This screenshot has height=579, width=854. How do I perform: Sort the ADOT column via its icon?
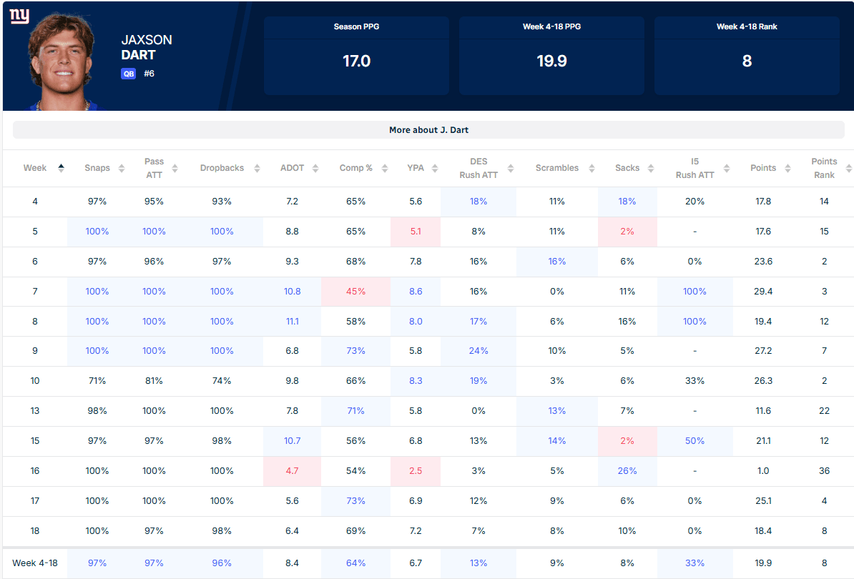[x=315, y=168]
